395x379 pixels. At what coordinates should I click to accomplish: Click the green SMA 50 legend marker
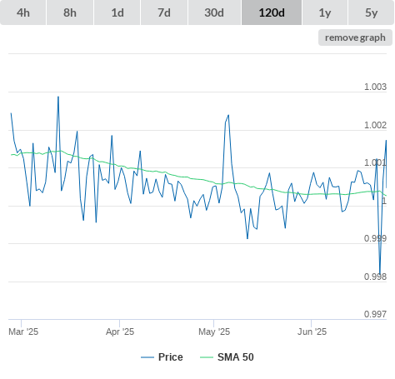[207, 357]
